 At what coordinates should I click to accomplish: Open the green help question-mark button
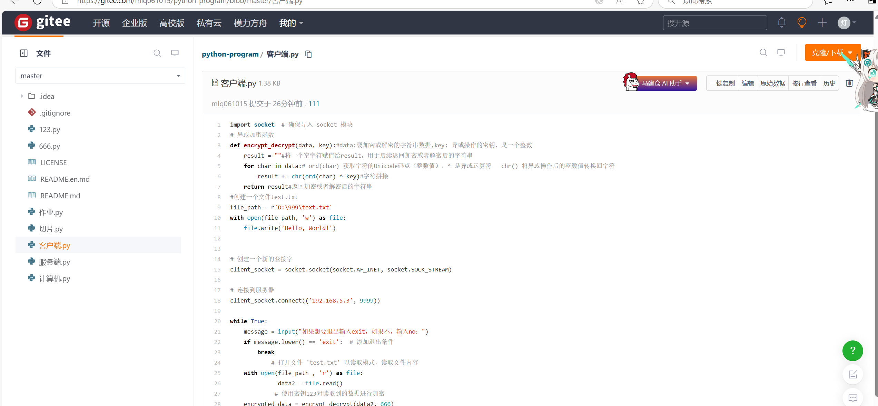(x=852, y=350)
